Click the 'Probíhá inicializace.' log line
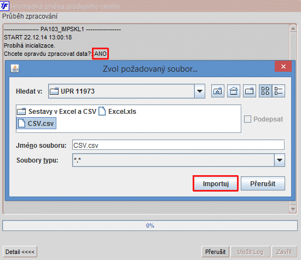The width and height of the screenshot is (301, 260). (30, 45)
